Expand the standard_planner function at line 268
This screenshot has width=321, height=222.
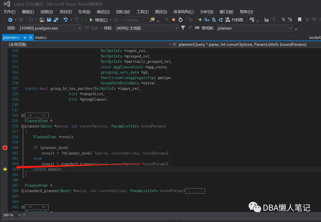click(23, 191)
